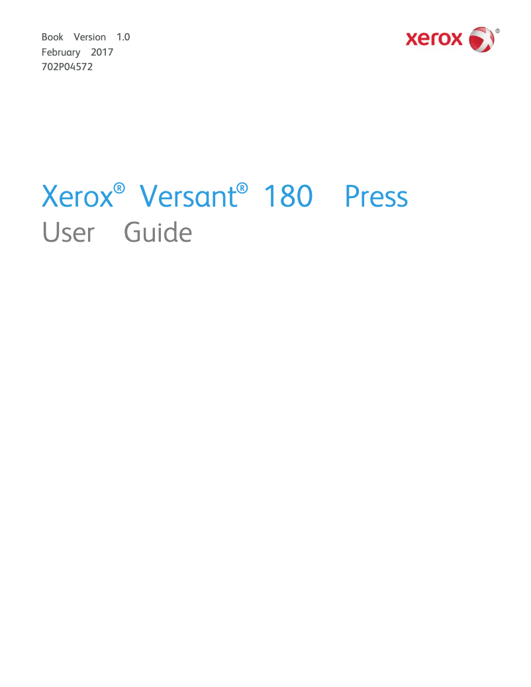Click the word "Version" in the header
The image size is (531, 687).
89,37
